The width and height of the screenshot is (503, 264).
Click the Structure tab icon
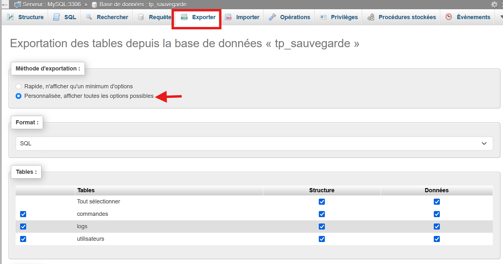[x=11, y=17]
